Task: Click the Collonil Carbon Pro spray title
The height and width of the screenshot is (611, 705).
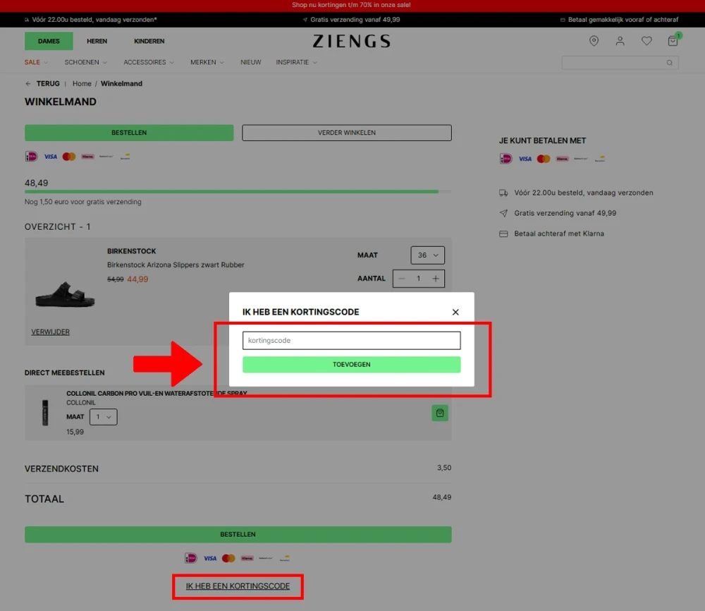Action: tap(157, 393)
